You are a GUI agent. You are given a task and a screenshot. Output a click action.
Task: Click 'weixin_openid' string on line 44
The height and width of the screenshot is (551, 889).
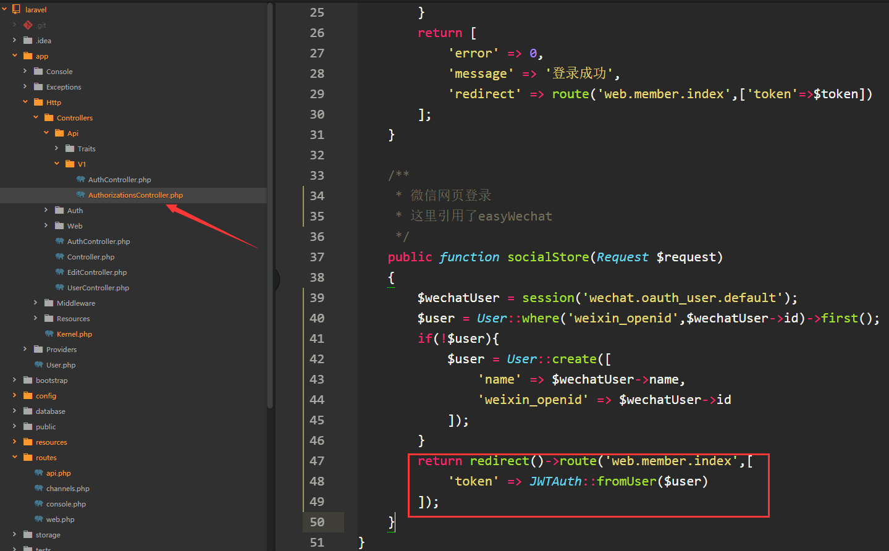[533, 400]
